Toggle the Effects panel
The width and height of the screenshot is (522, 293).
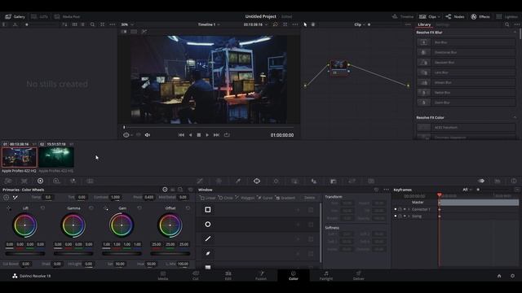coord(480,16)
